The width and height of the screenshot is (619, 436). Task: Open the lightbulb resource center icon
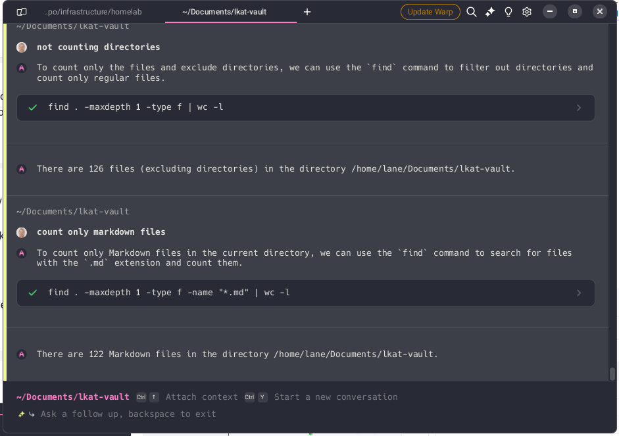pos(508,12)
